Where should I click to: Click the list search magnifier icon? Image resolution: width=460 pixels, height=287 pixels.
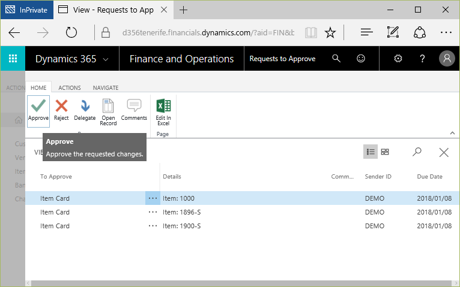point(417,152)
